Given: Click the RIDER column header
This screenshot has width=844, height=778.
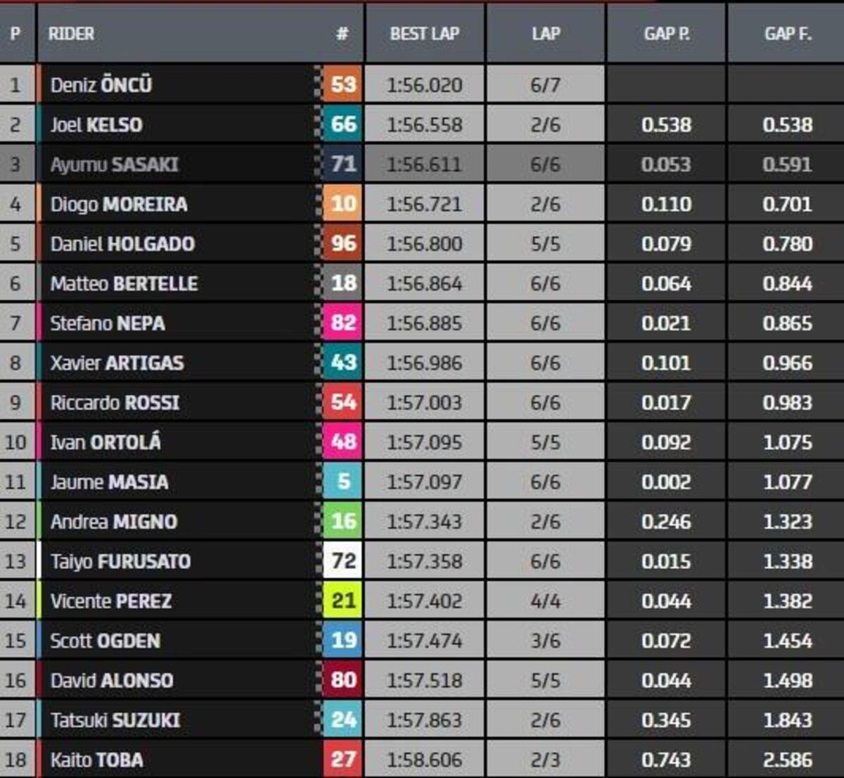Looking at the screenshot, I should [71, 34].
